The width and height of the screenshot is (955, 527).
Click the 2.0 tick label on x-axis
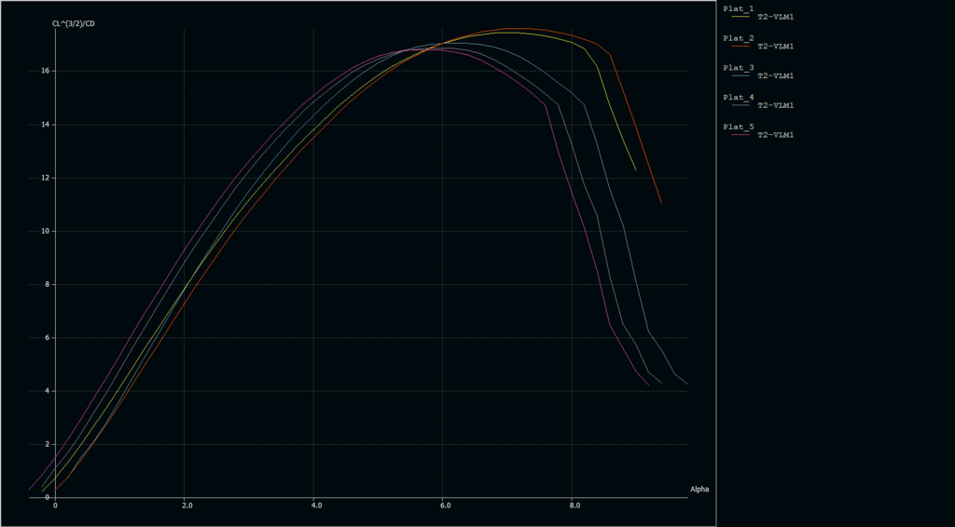(x=187, y=506)
